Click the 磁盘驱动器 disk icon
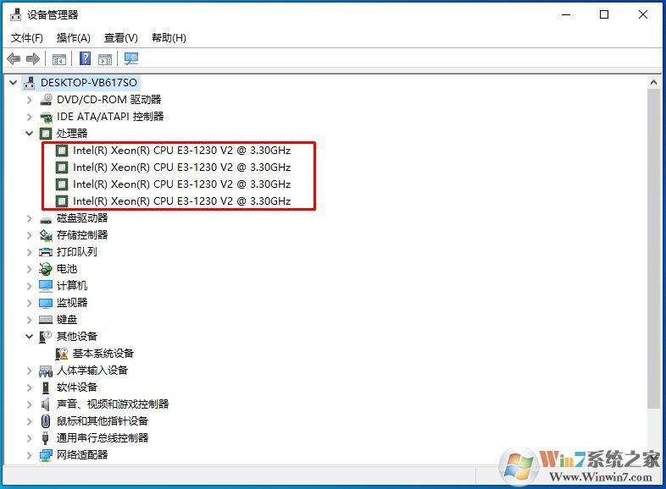Viewport: 666px width, 489px height. (x=46, y=219)
